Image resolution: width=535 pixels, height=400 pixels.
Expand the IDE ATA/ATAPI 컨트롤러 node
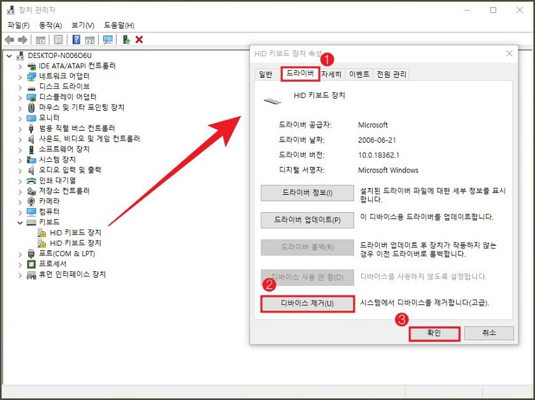pos(20,66)
